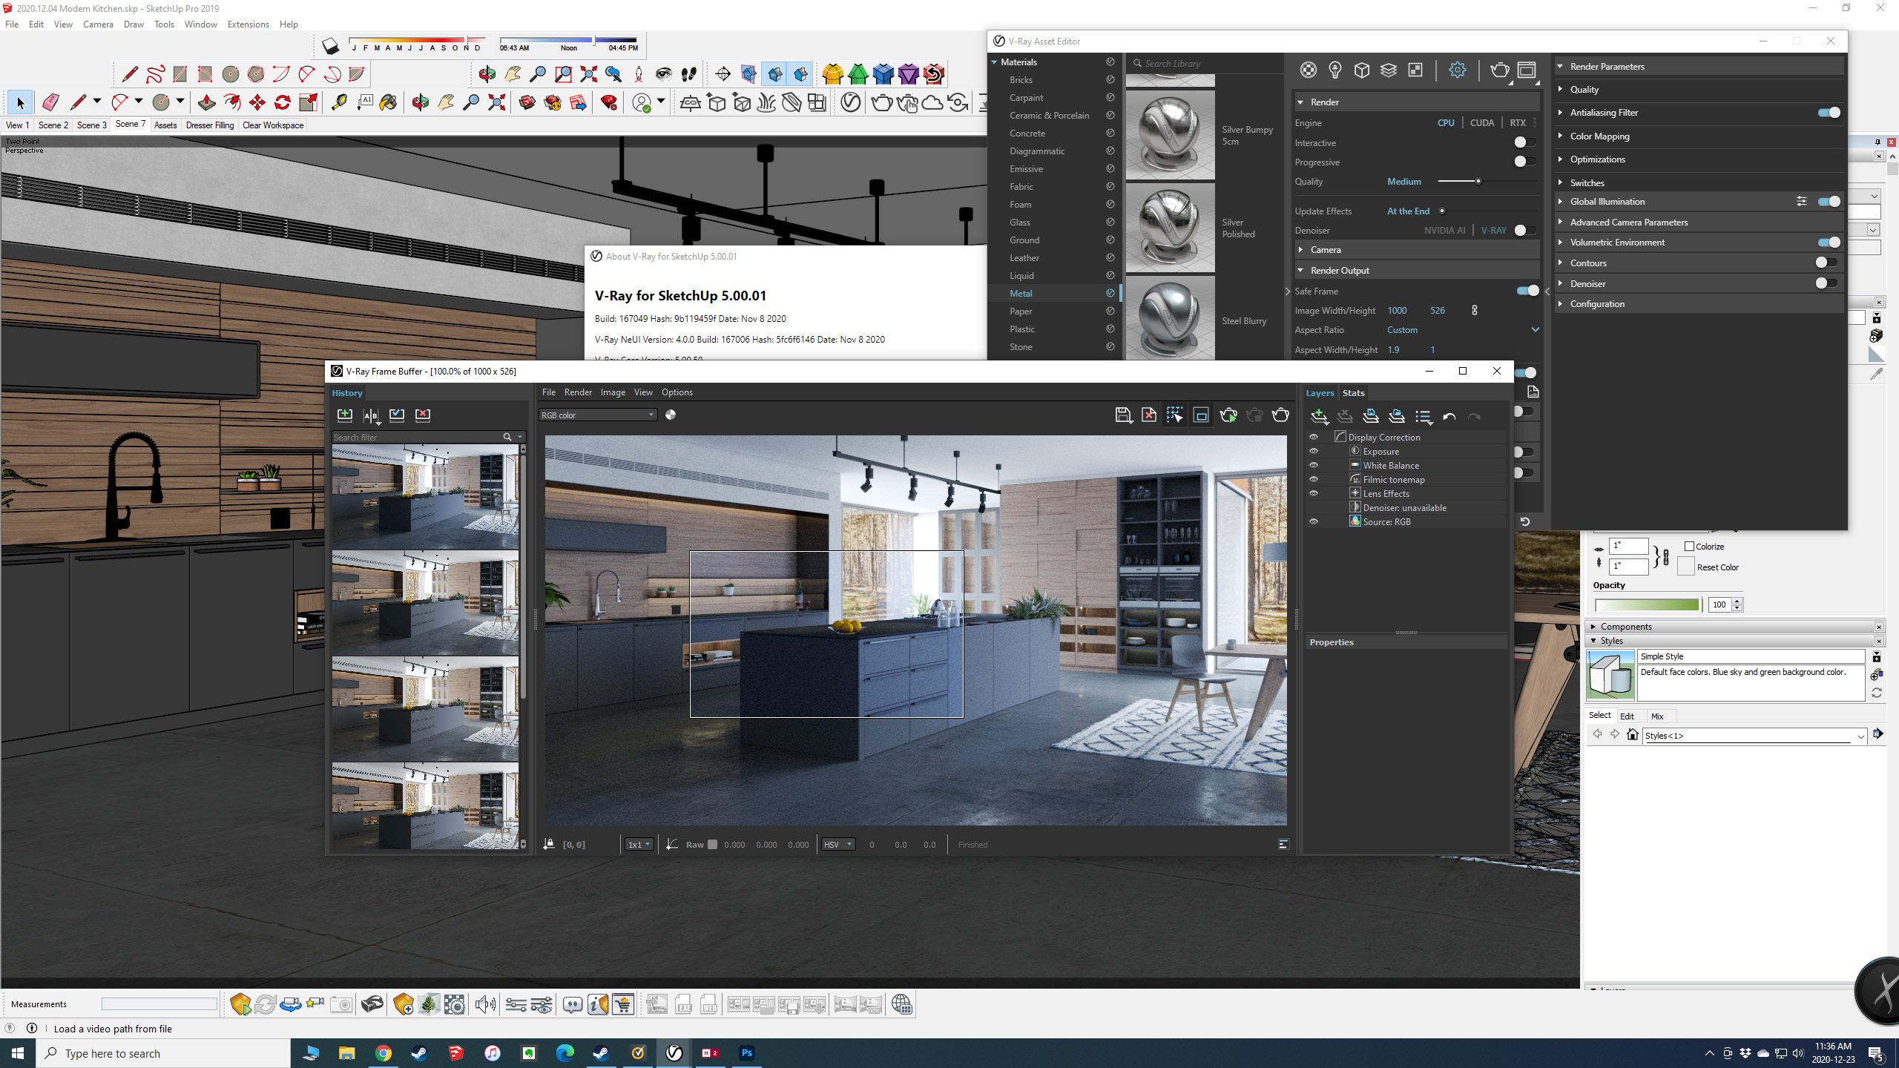Switch to Scene 7 tab
The width and height of the screenshot is (1899, 1068).
(131, 125)
